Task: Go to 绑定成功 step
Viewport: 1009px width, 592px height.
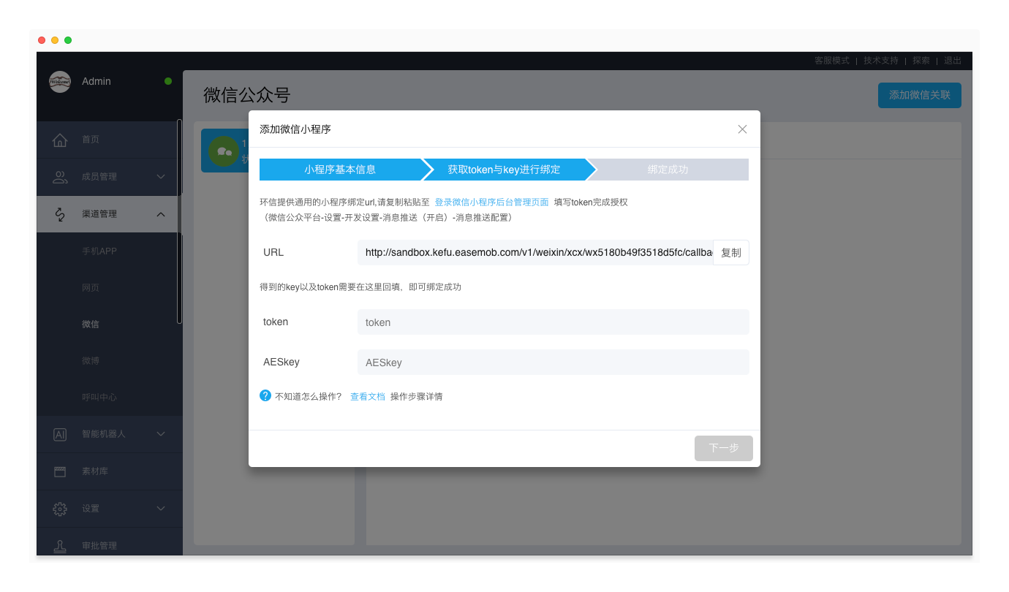Action: (x=668, y=170)
